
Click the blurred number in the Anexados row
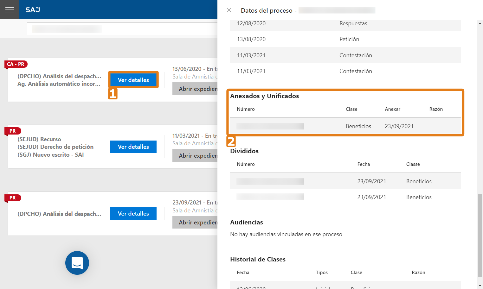270,126
